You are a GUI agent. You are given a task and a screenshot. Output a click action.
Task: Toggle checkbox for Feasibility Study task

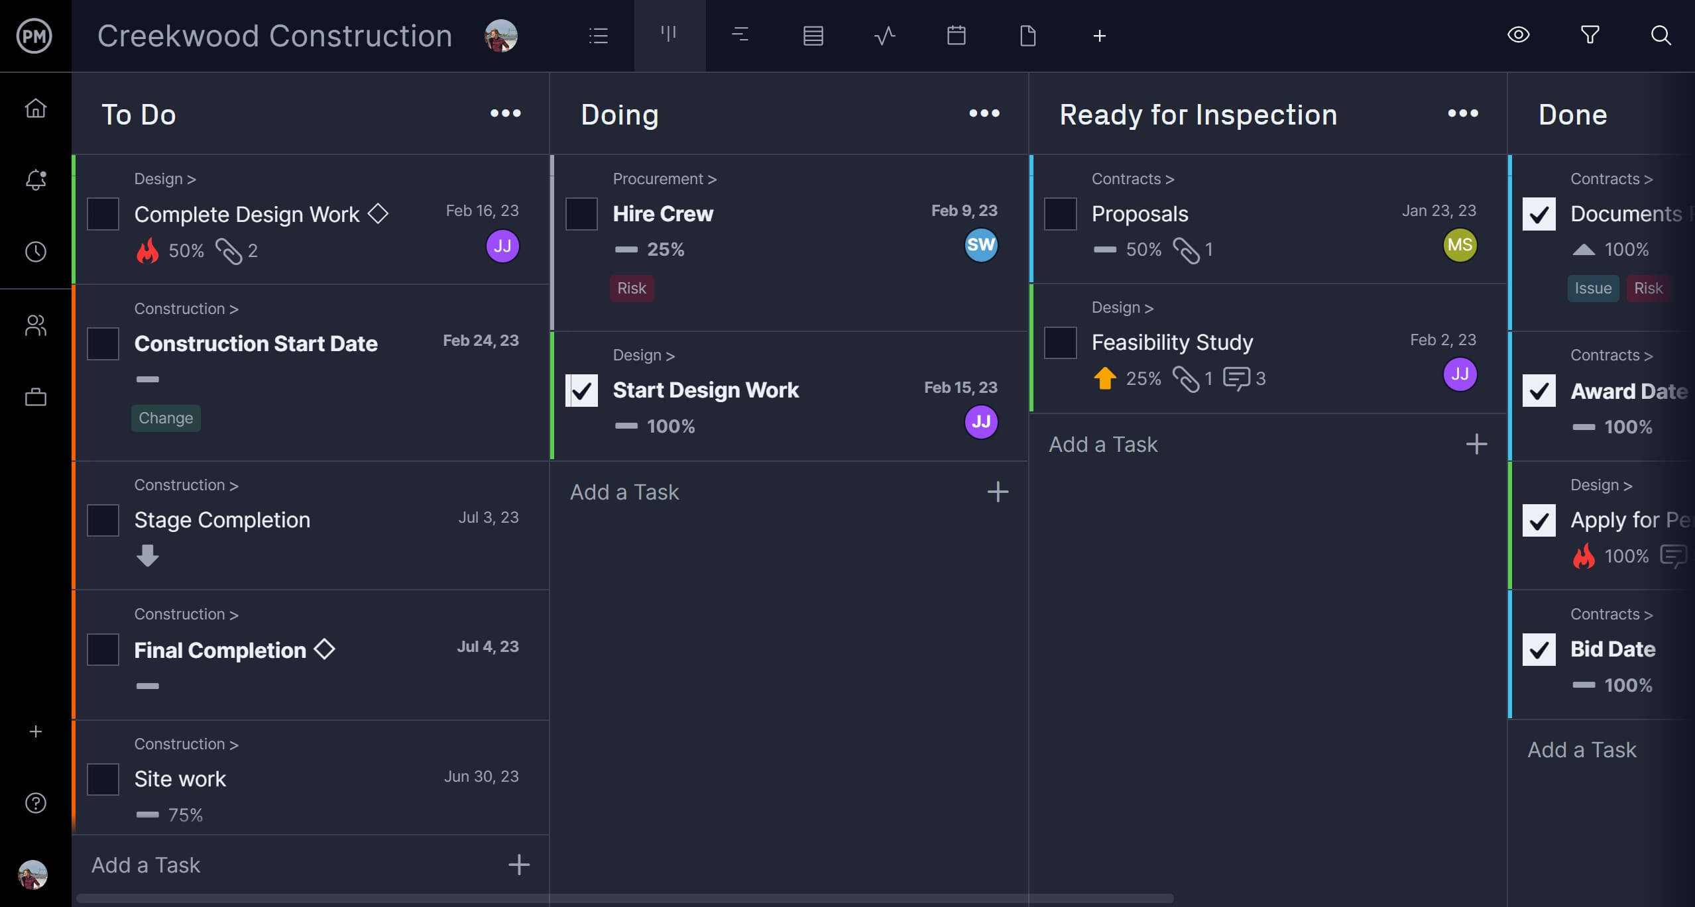coord(1061,343)
